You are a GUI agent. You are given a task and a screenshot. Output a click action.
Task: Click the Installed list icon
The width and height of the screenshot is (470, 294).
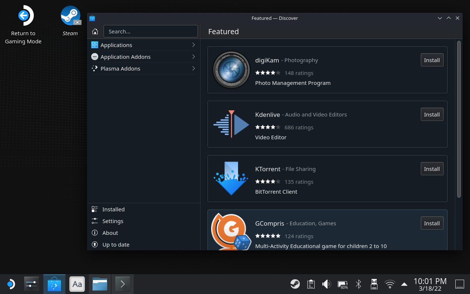[95, 209]
